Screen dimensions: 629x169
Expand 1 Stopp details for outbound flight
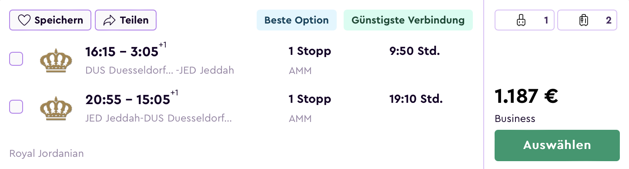click(x=310, y=51)
